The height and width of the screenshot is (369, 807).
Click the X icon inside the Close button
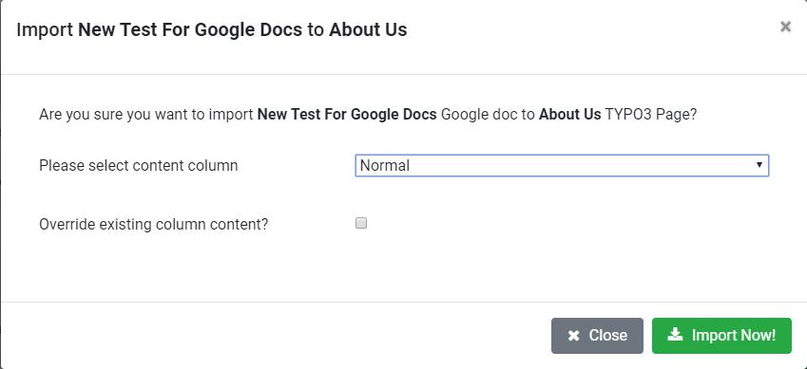(x=573, y=336)
